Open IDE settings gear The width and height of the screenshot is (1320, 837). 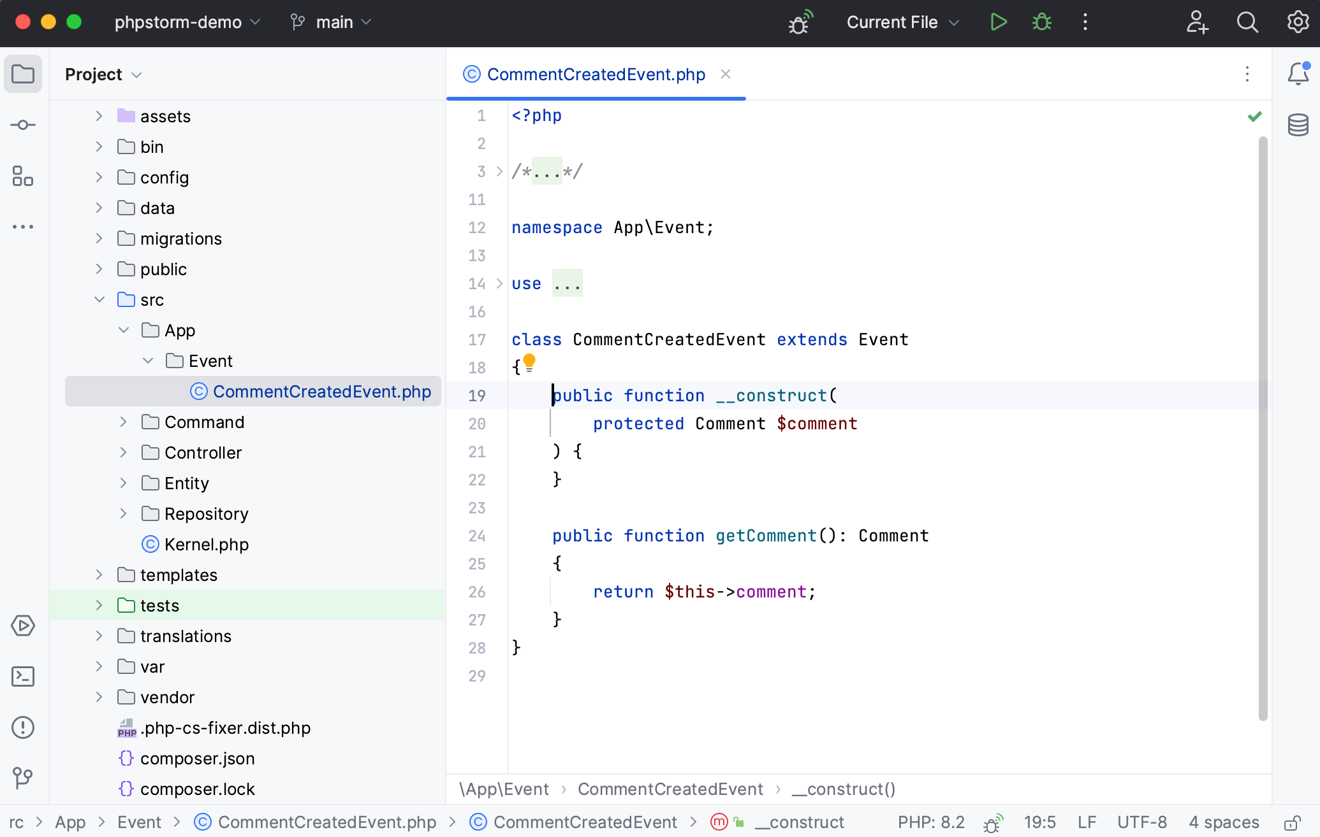click(1297, 22)
